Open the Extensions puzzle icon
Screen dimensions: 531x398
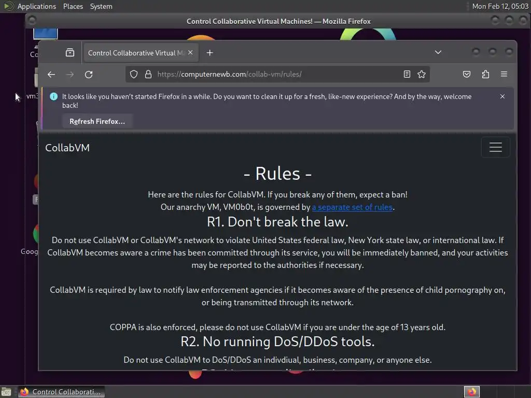coord(485,74)
